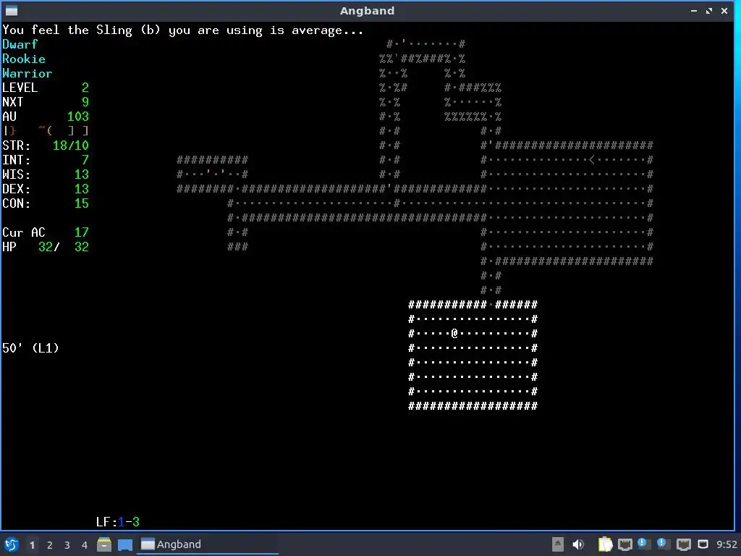Screen dimensions: 741x556
Task: Click the STR: 18/10 stat row
Action: tap(46, 146)
